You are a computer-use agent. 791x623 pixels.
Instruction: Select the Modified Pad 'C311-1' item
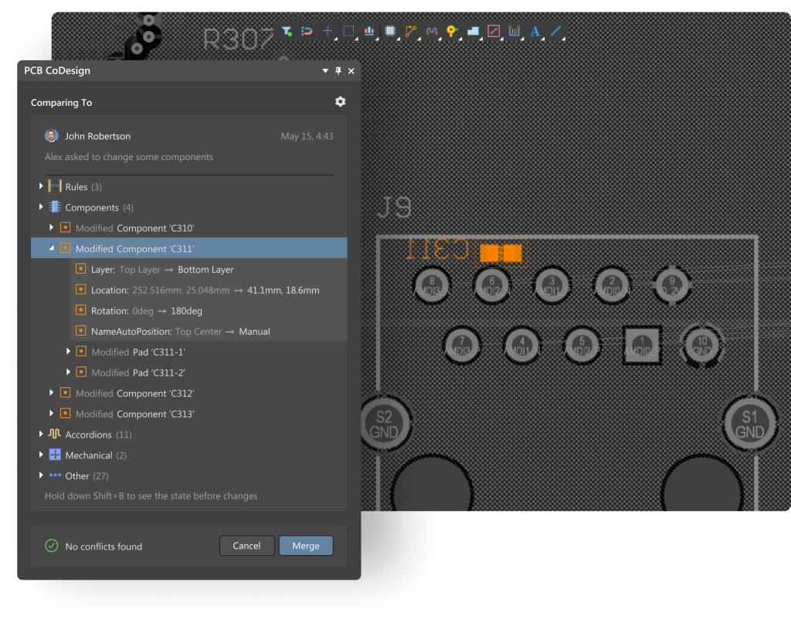(x=137, y=352)
